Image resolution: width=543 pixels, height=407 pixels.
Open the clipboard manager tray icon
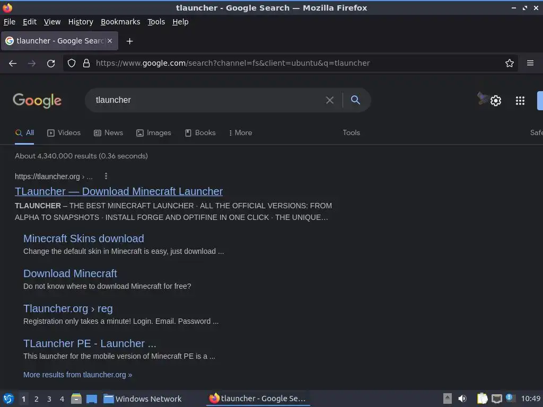(482, 399)
